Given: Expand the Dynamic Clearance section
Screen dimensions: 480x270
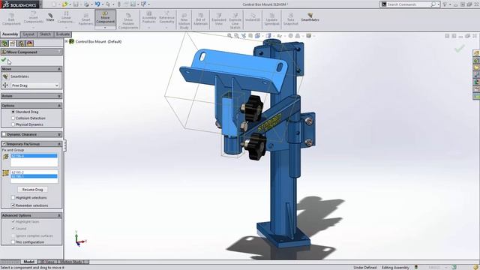Looking at the screenshot, I should 59,134.
